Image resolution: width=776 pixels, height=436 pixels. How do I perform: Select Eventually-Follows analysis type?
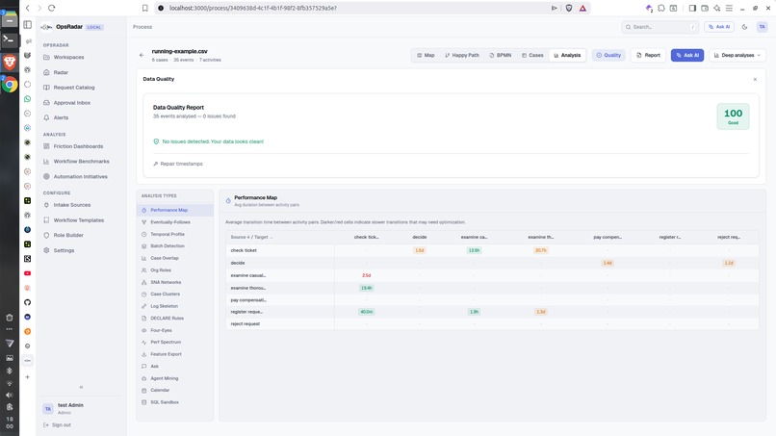174,222
